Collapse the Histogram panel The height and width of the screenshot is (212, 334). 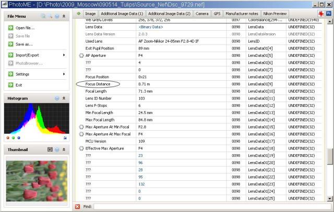64,98
